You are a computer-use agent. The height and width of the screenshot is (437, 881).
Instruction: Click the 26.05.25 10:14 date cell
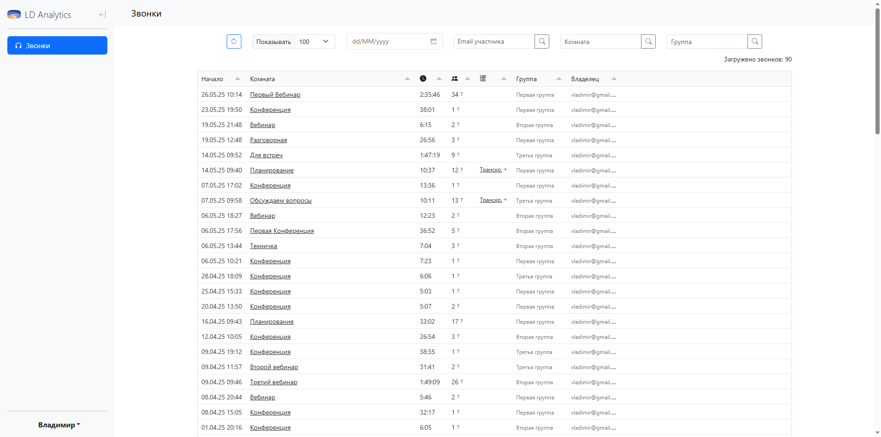click(222, 94)
